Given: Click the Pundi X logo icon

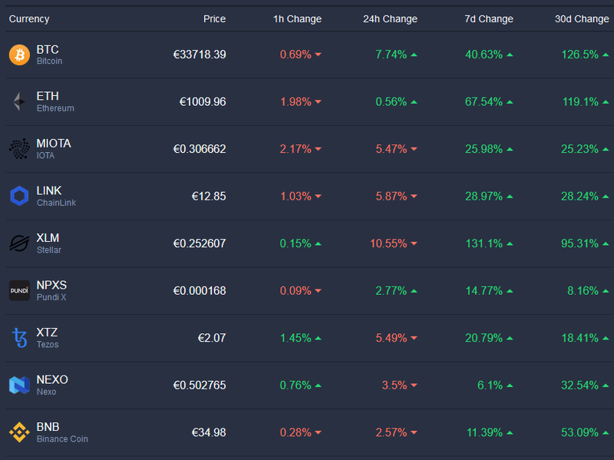Looking at the screenshot, I should (19, 291).
